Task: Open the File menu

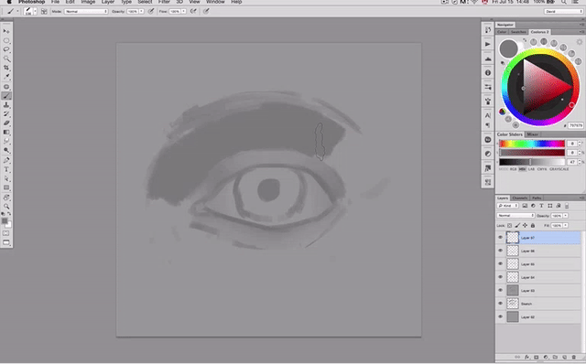Action: pyautogui.click(x=55, y=2)
